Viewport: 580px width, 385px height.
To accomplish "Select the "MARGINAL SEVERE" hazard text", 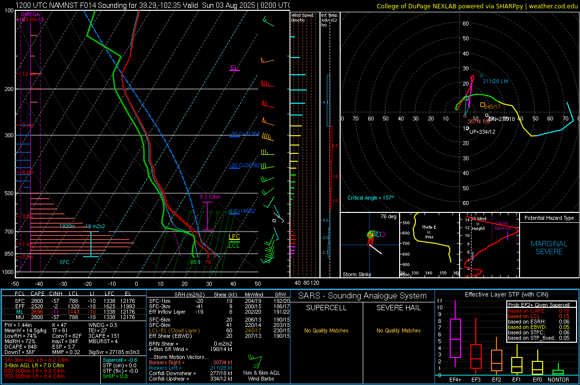I will coord(549,248).
